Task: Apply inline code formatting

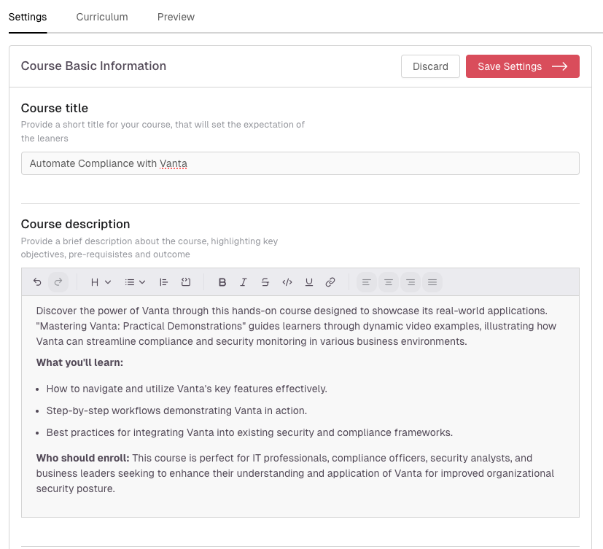Action: [287, 282]
